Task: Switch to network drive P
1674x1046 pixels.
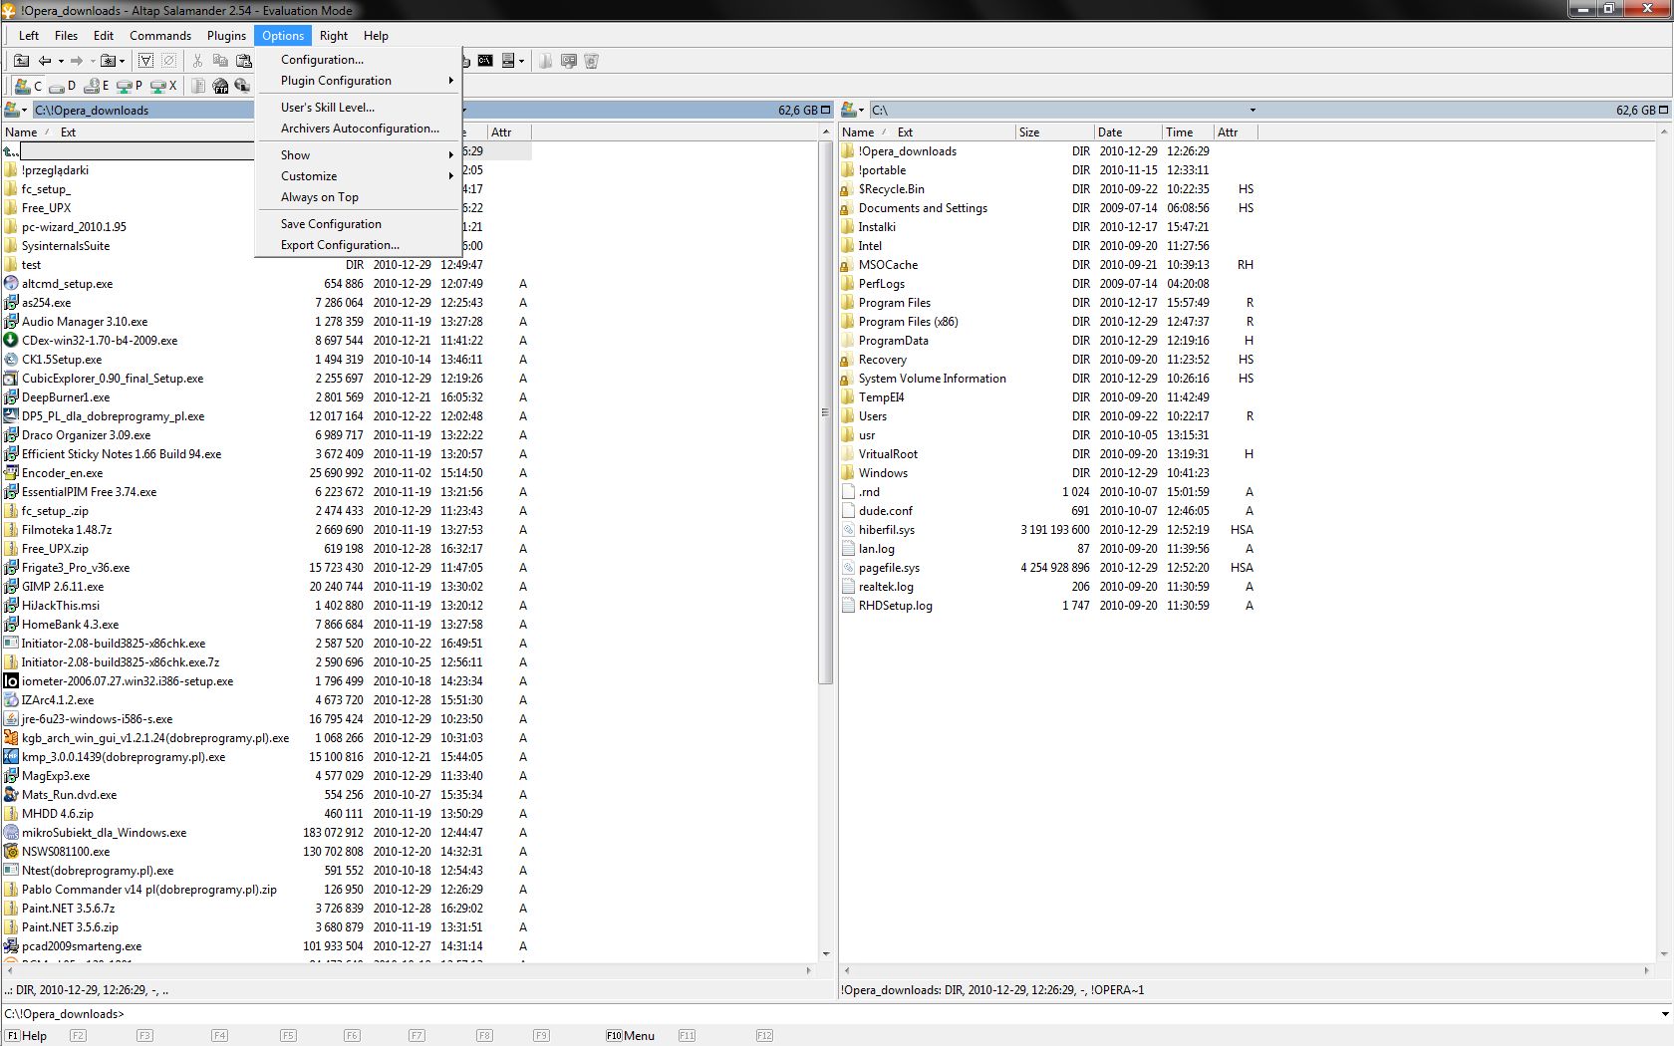Action: point(130,86)
